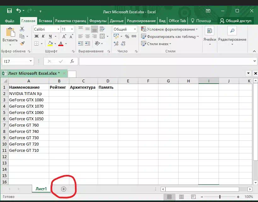Image resolution: width=258 pixels, height=202 pixels.
Task: Click the Cut scissors icon
Action: click(x=22, y=29)
